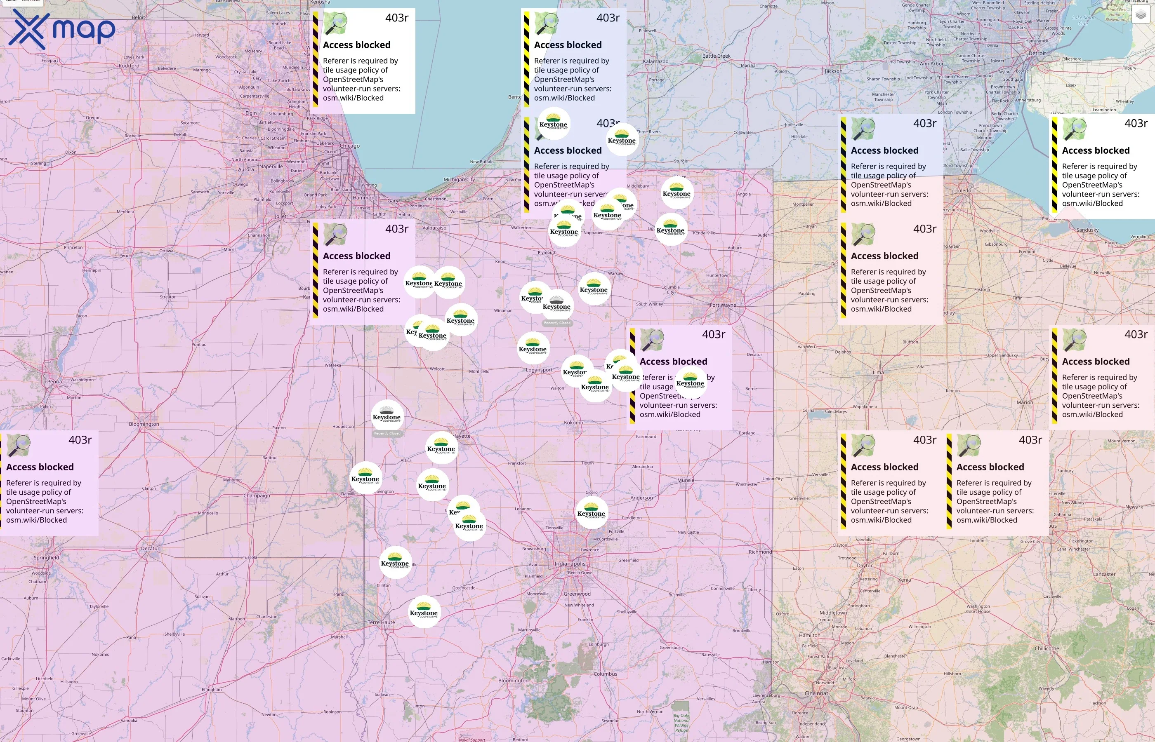This screenshot has height=742, width=1155.
Task: Select Keystone marker northwest of Winamac
Action: 460,320
